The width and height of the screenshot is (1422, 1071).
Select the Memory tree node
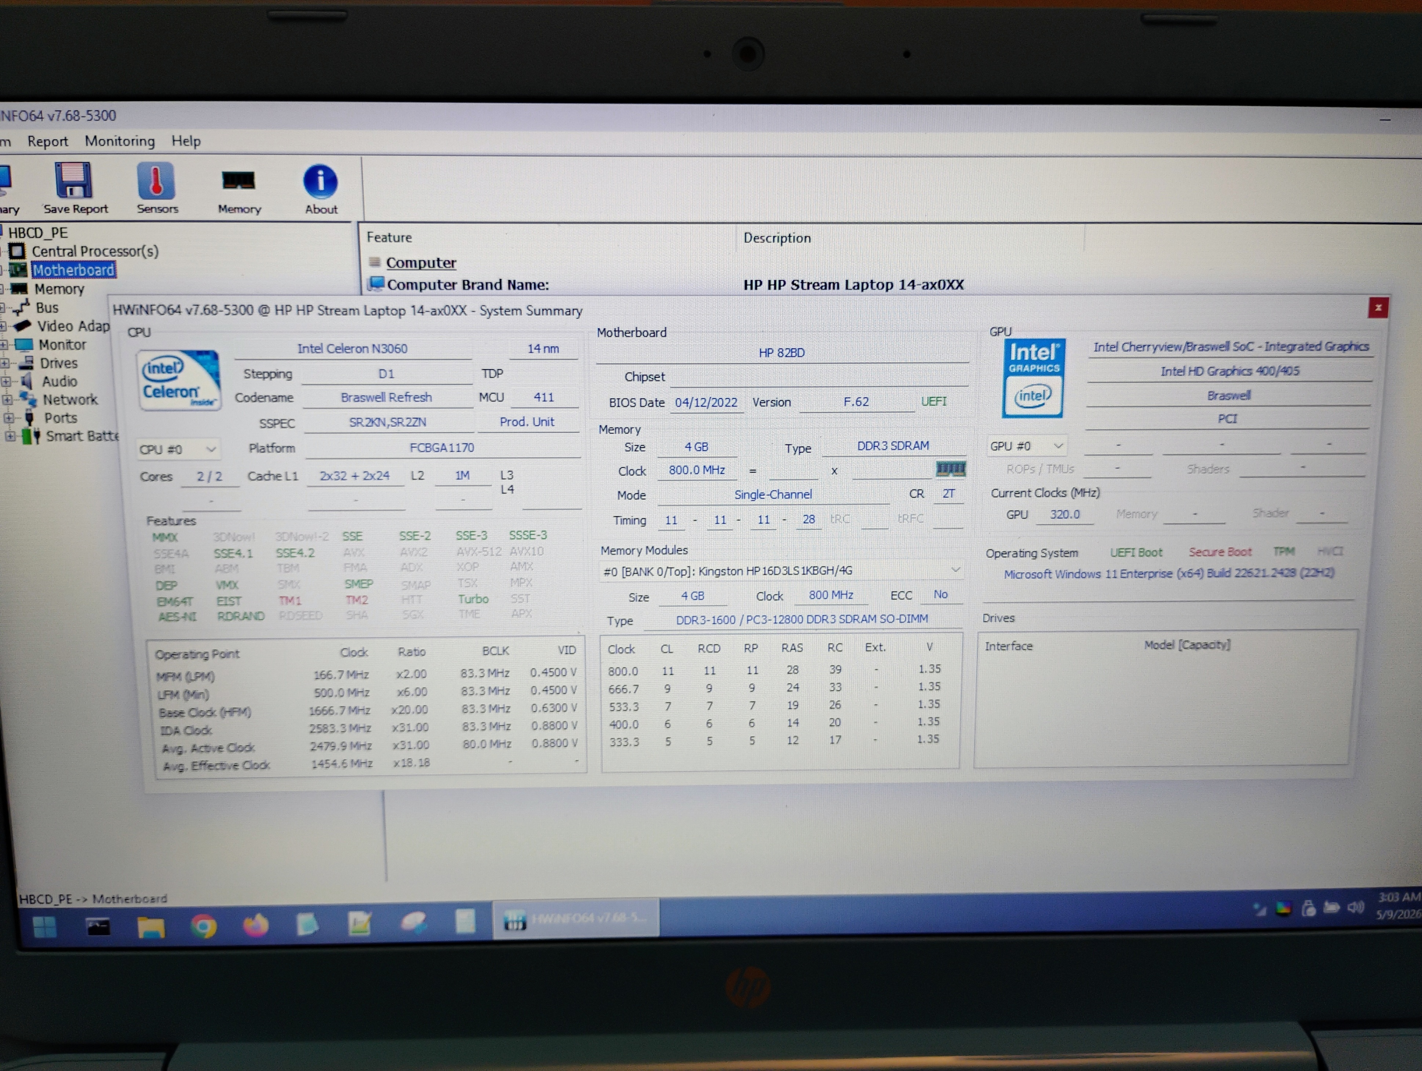[x=59, y=290]
